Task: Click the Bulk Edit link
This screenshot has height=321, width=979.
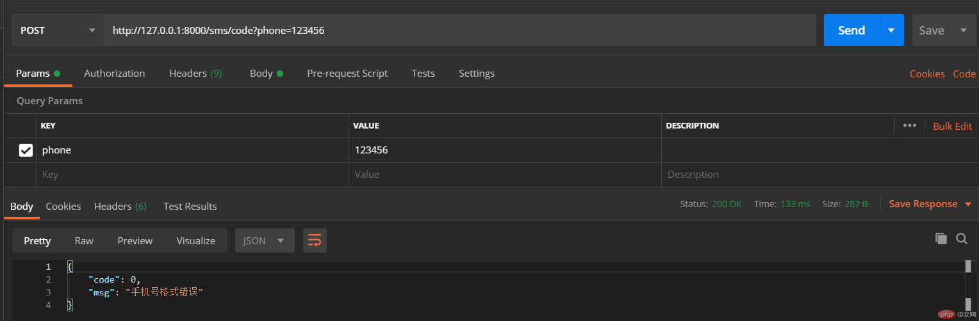Action: click(x=952, y=126)
